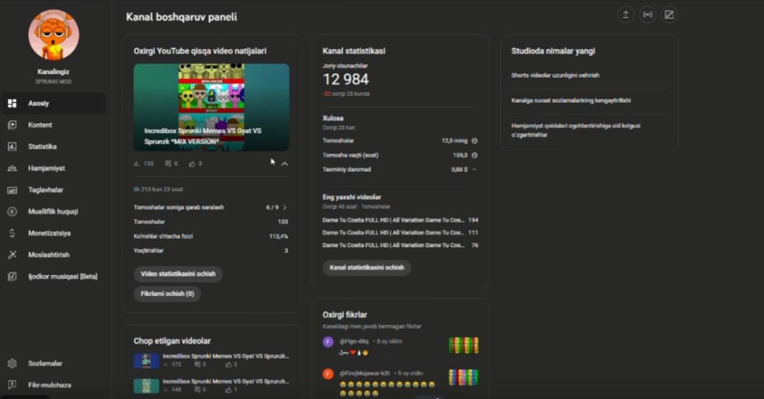Open Sozlamalar settings
This screenshot has height=399, width=764.
click(x=53, y=363)
